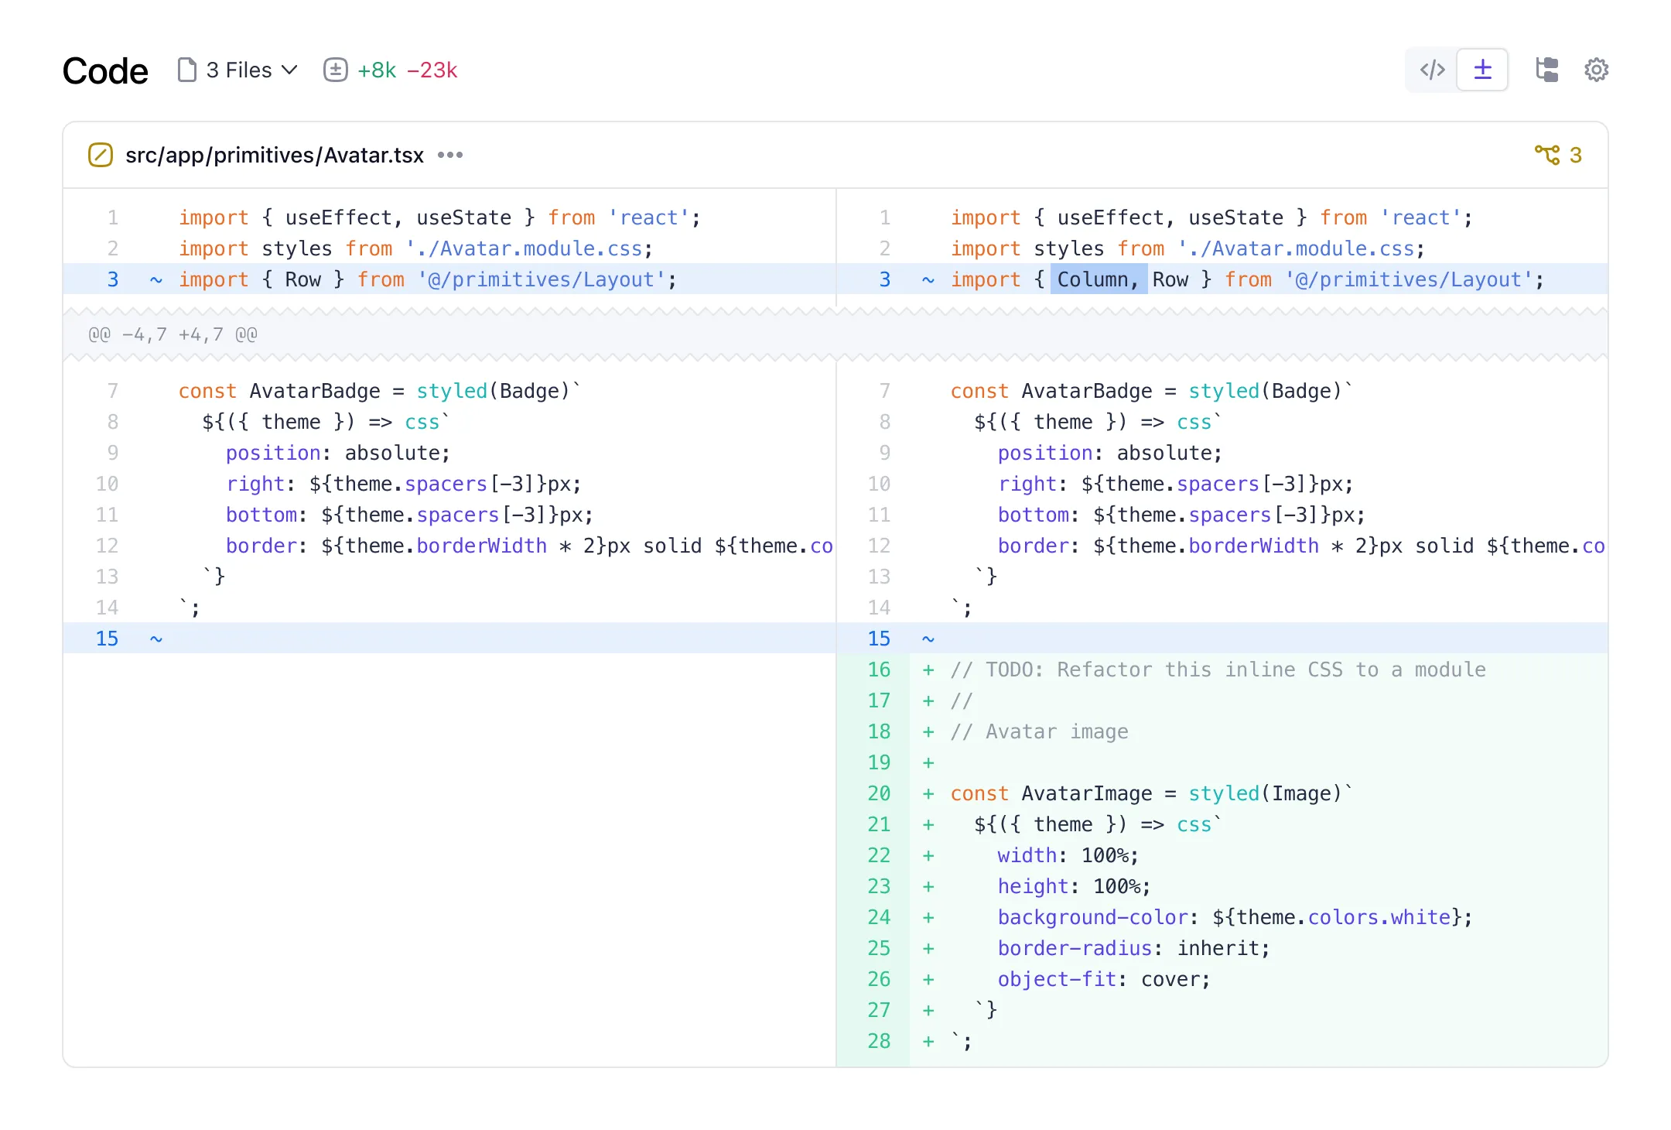The image size is (1671, 1130).
Task: Open the more options ellipsis for Avatar.tsx
Action: click(x=449, y=155)
